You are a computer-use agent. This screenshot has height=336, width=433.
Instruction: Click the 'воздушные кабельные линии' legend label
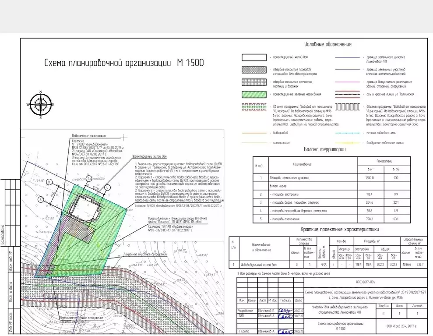385,143
